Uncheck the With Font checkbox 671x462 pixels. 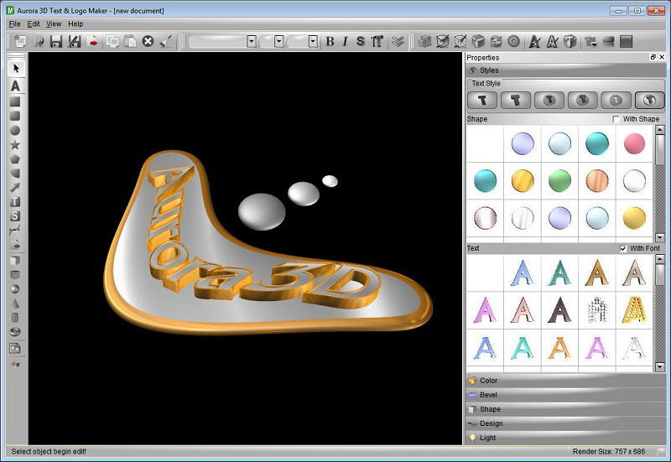tap(622, 249)
